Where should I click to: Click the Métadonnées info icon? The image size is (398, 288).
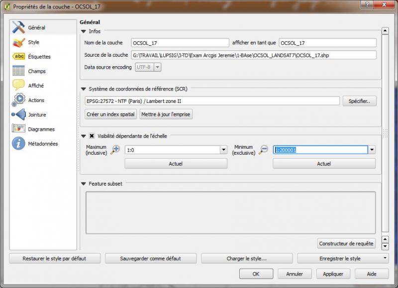pos(19,144)
